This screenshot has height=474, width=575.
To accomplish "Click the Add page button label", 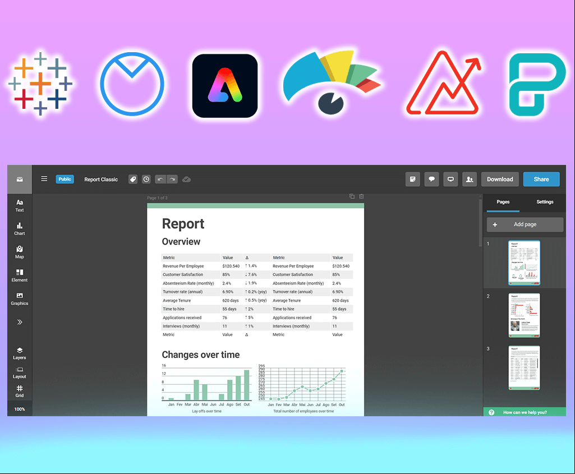I will click(525, 224).
